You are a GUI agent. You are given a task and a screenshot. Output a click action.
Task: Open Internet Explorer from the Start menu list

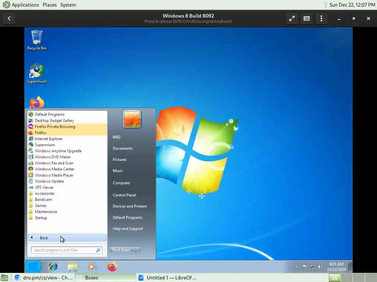point(67,138)
